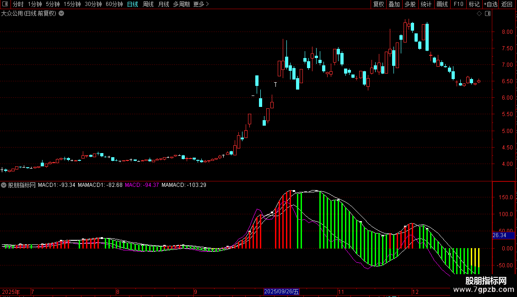Image resolution: width=517 pixels, height=297 pixels.
Task: Toggle the right info panel icon beside the diamond
Action: coord(488,14)
